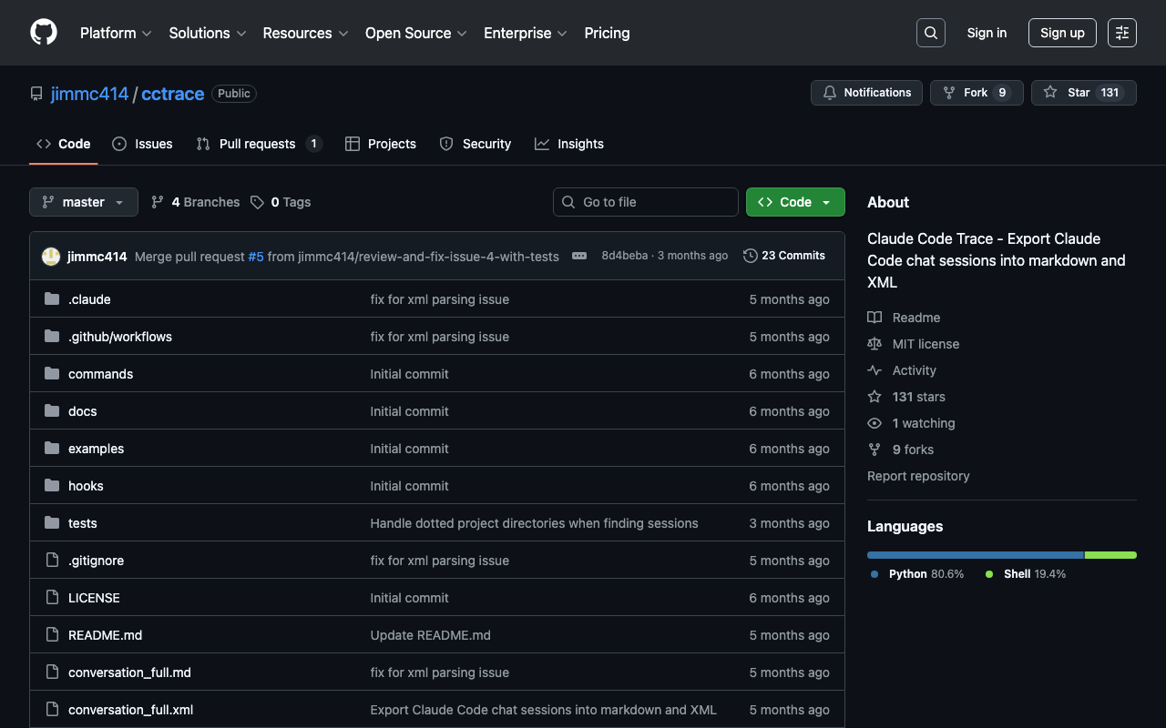Click the GitHub logo icon
1166x728 pixels.
44,33
